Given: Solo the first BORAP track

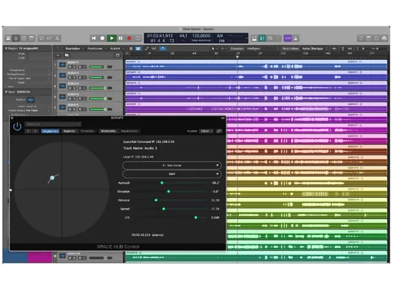Looking at the screenshot, I should coord(75,66).
